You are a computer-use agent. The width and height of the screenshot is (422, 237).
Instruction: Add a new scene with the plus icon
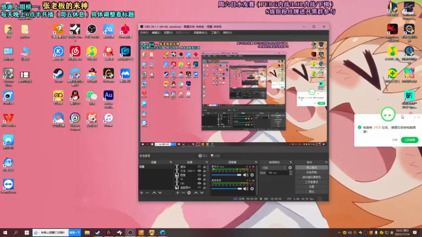pyautogui.click(x=141, y=193)
